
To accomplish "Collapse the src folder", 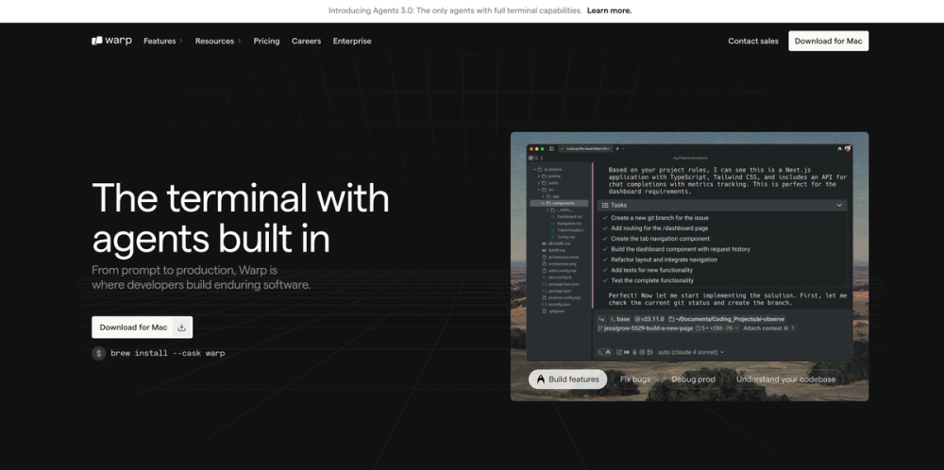I will (x=539, y=190).
